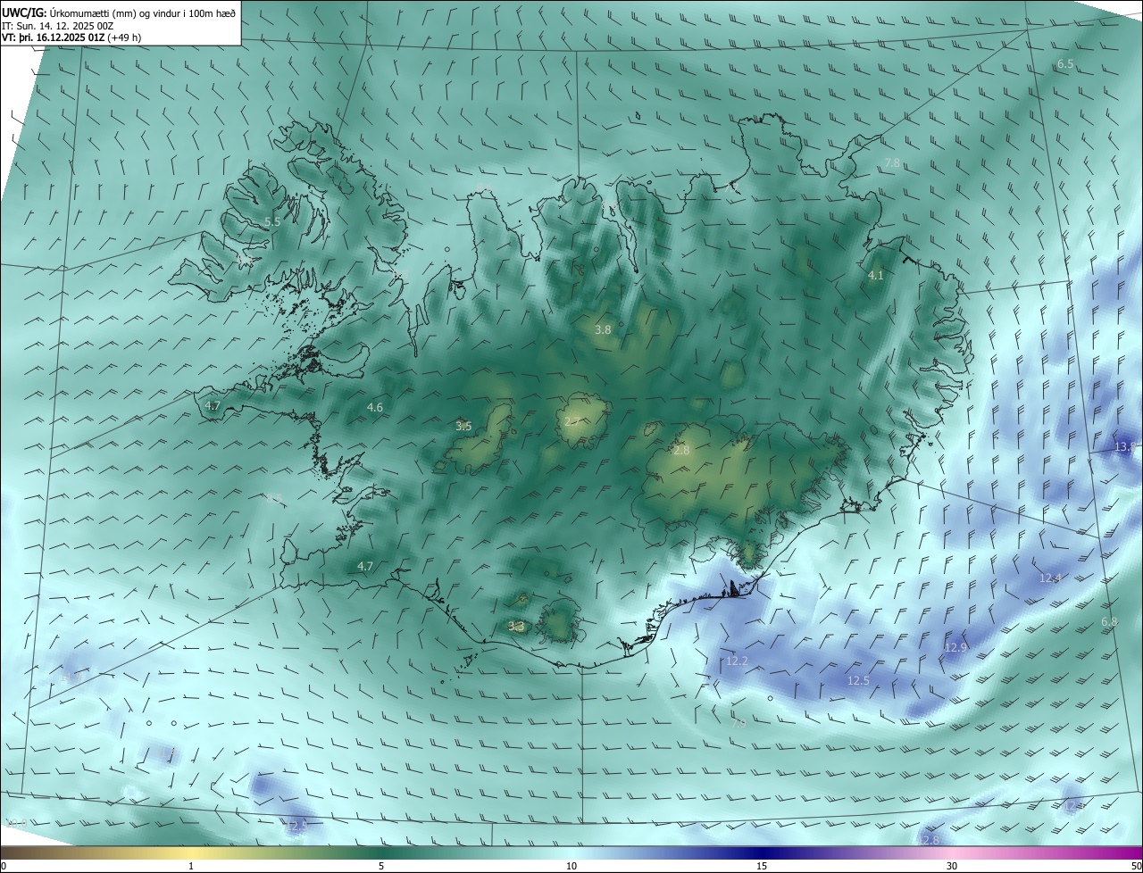Screen dimensions: 1143x873
Task: Click the colorbar tick label 0
Action: click(3, 866)
